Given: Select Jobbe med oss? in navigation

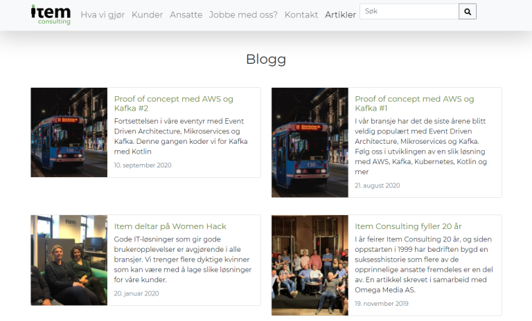Looking at the screenshot, I should coord(243,15).
